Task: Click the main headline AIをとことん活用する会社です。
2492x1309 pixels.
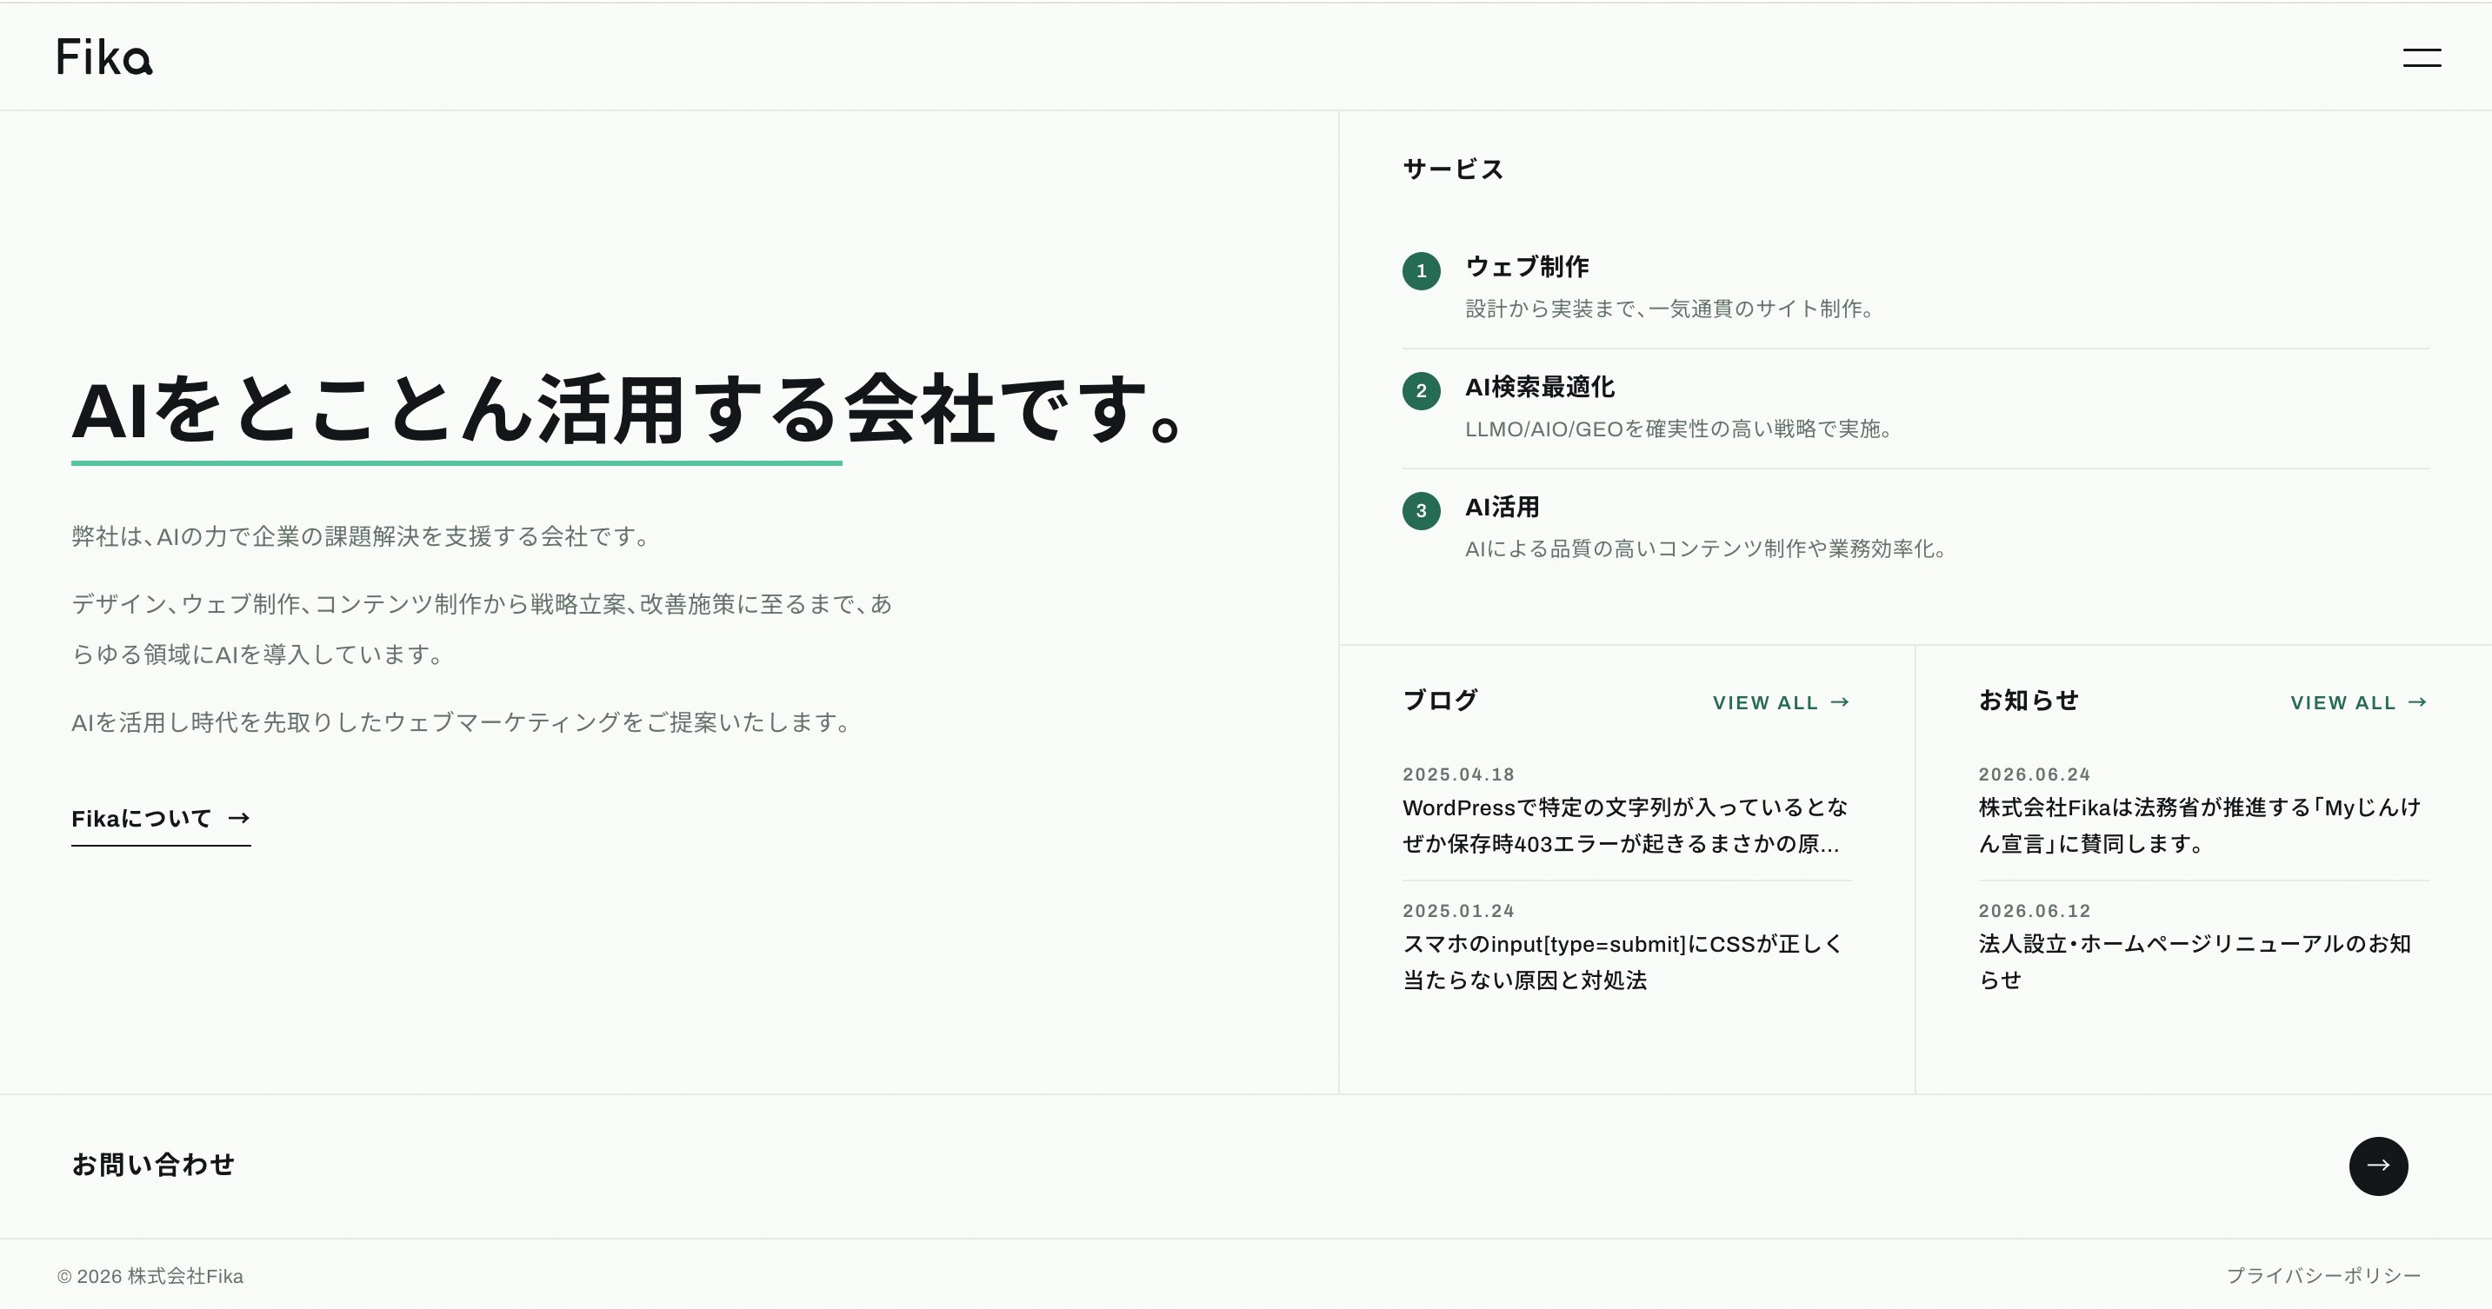Action: coord(627,410)
